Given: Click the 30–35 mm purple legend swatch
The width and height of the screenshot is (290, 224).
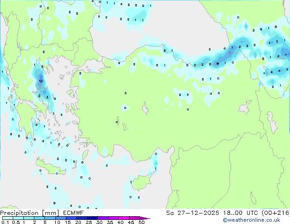Looking at the screenshot, I should coord(102,218).
